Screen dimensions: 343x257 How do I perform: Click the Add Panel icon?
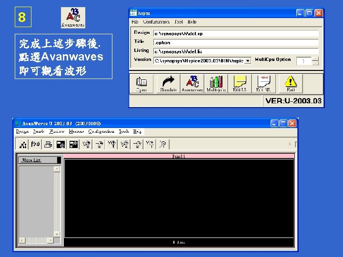[x=61, y=144]
